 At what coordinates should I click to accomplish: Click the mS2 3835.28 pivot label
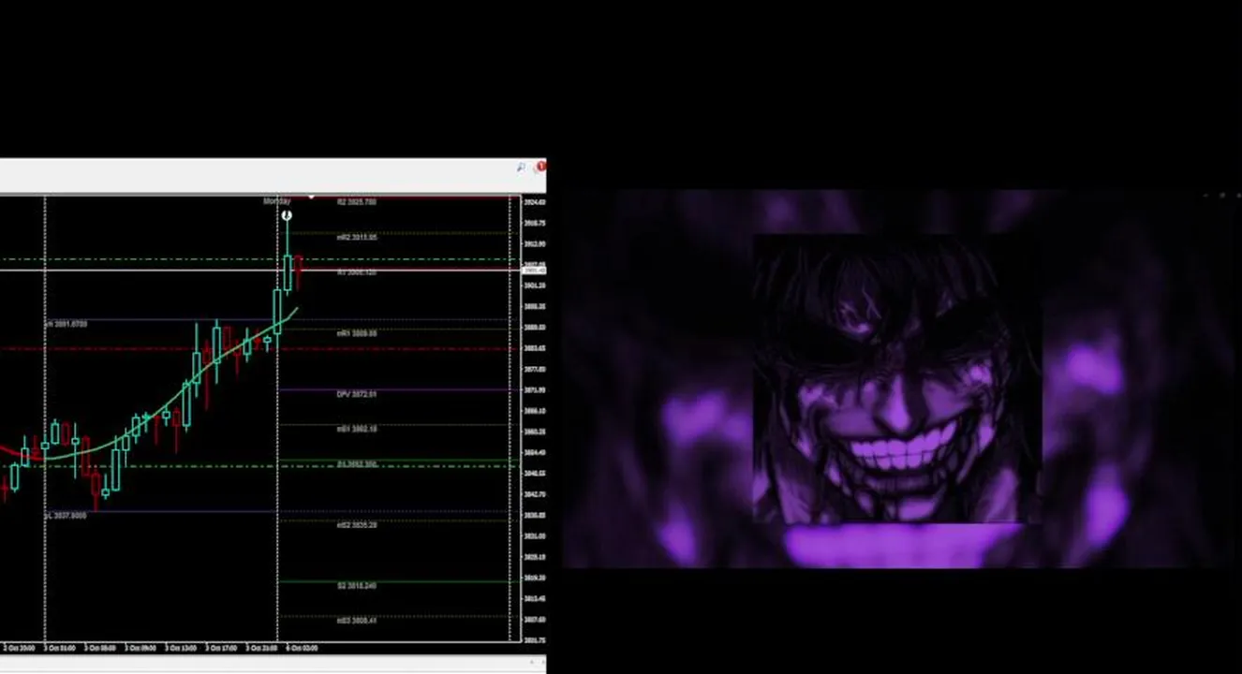coord(357,525)
